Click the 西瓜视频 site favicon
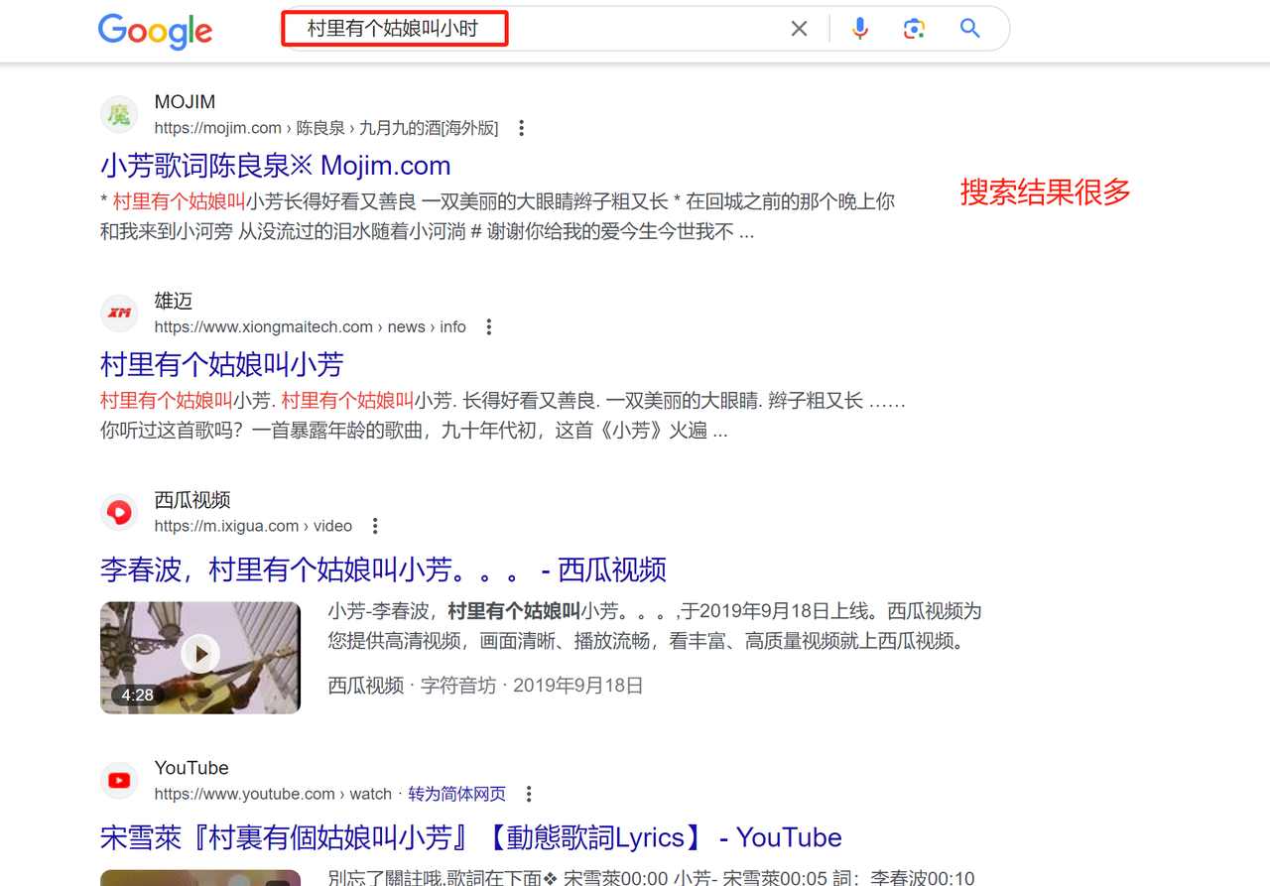 [x=120, y=513]
